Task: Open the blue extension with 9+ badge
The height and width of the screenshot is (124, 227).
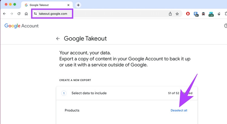Action: pos(196,14)
